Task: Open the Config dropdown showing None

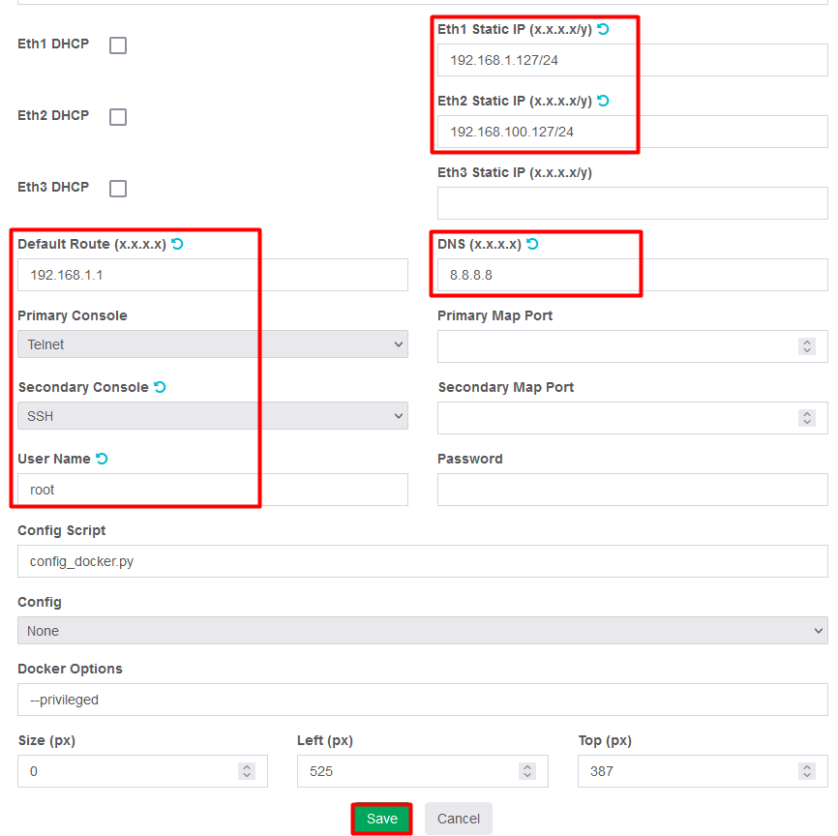Action: (x=423, y=631)
